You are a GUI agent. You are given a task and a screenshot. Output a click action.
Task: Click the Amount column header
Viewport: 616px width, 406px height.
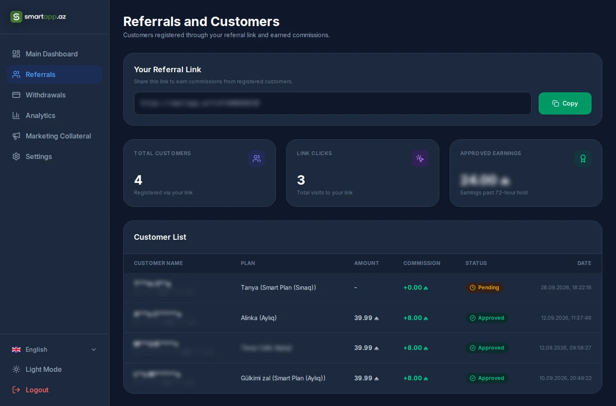367,263
